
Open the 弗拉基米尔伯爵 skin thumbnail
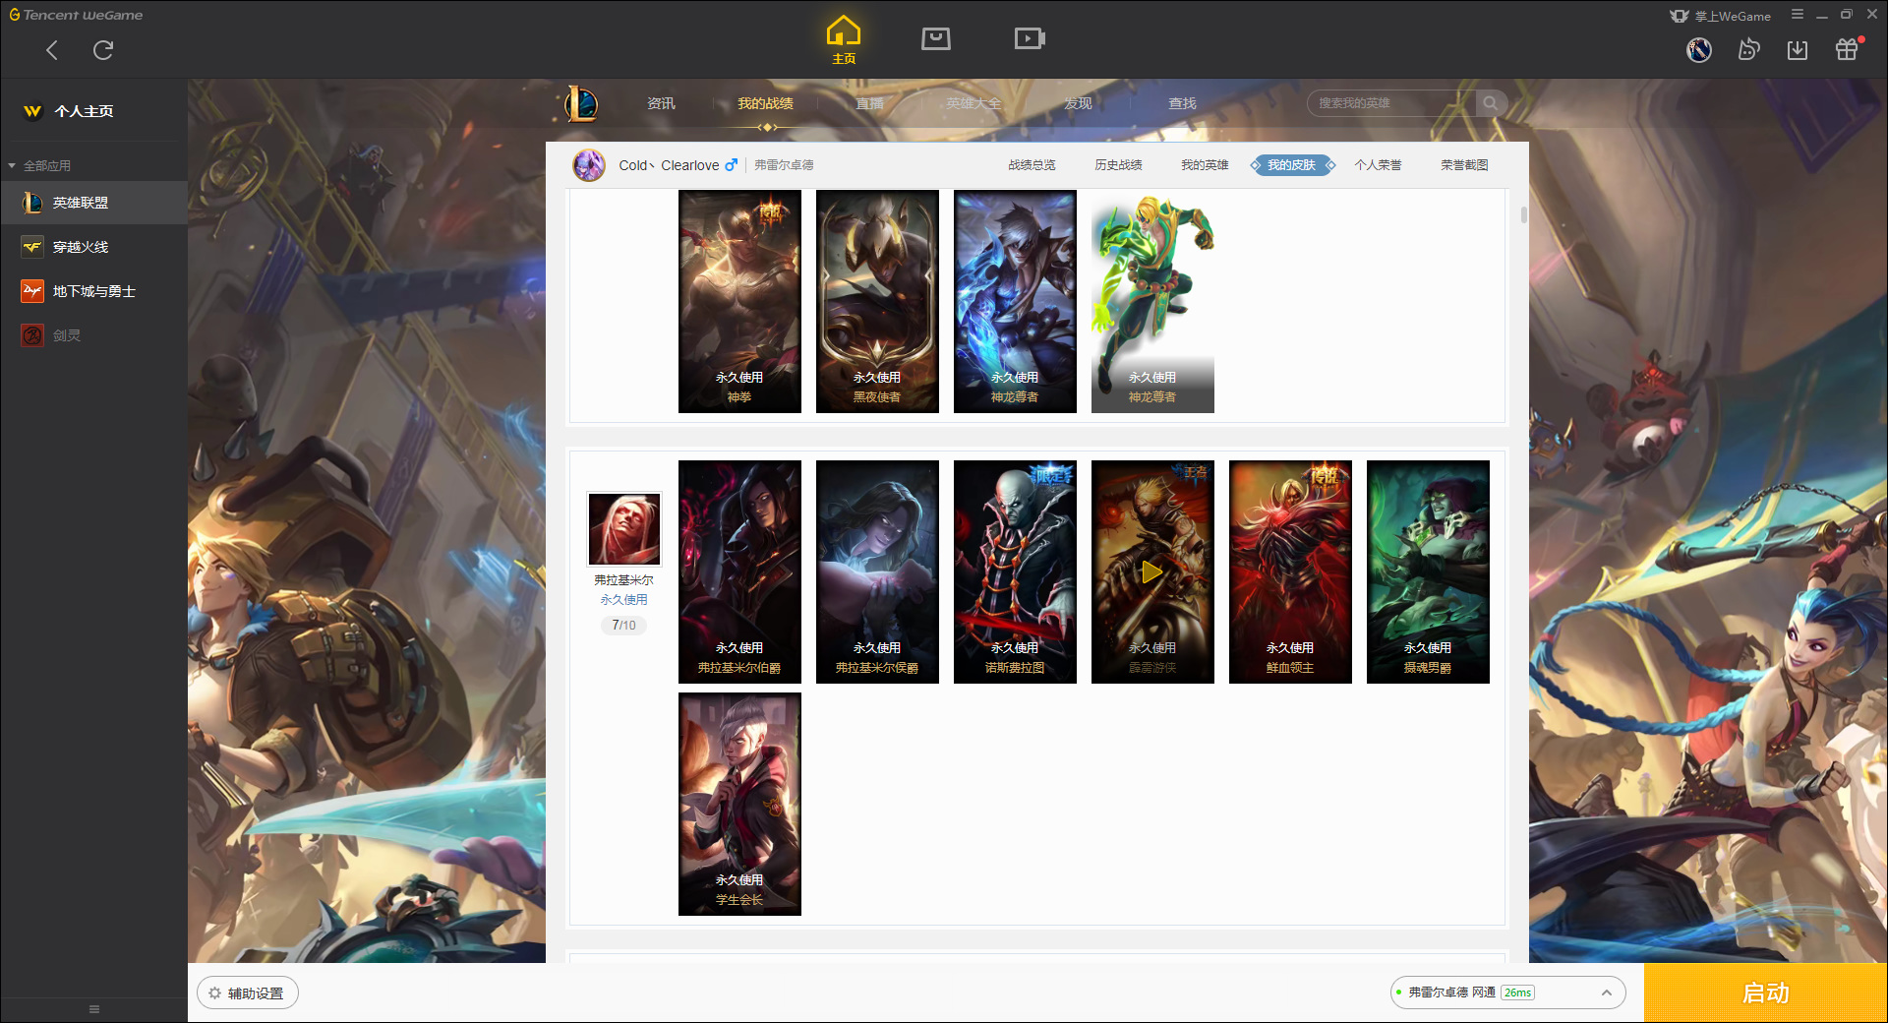click(739, 572)
